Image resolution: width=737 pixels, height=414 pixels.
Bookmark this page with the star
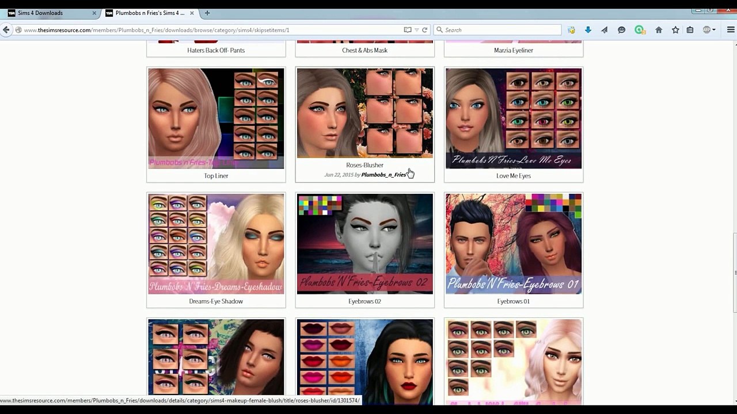(x=675, y=30)
